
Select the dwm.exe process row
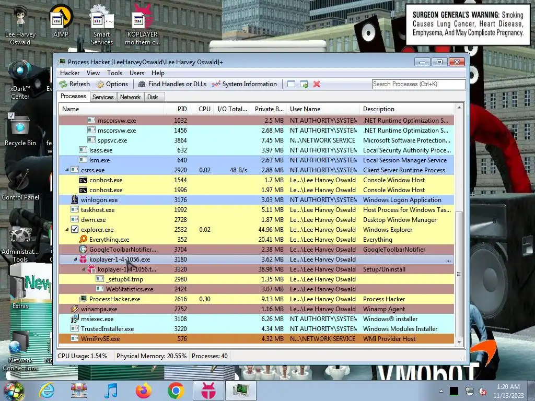click(x=256, y=220)
